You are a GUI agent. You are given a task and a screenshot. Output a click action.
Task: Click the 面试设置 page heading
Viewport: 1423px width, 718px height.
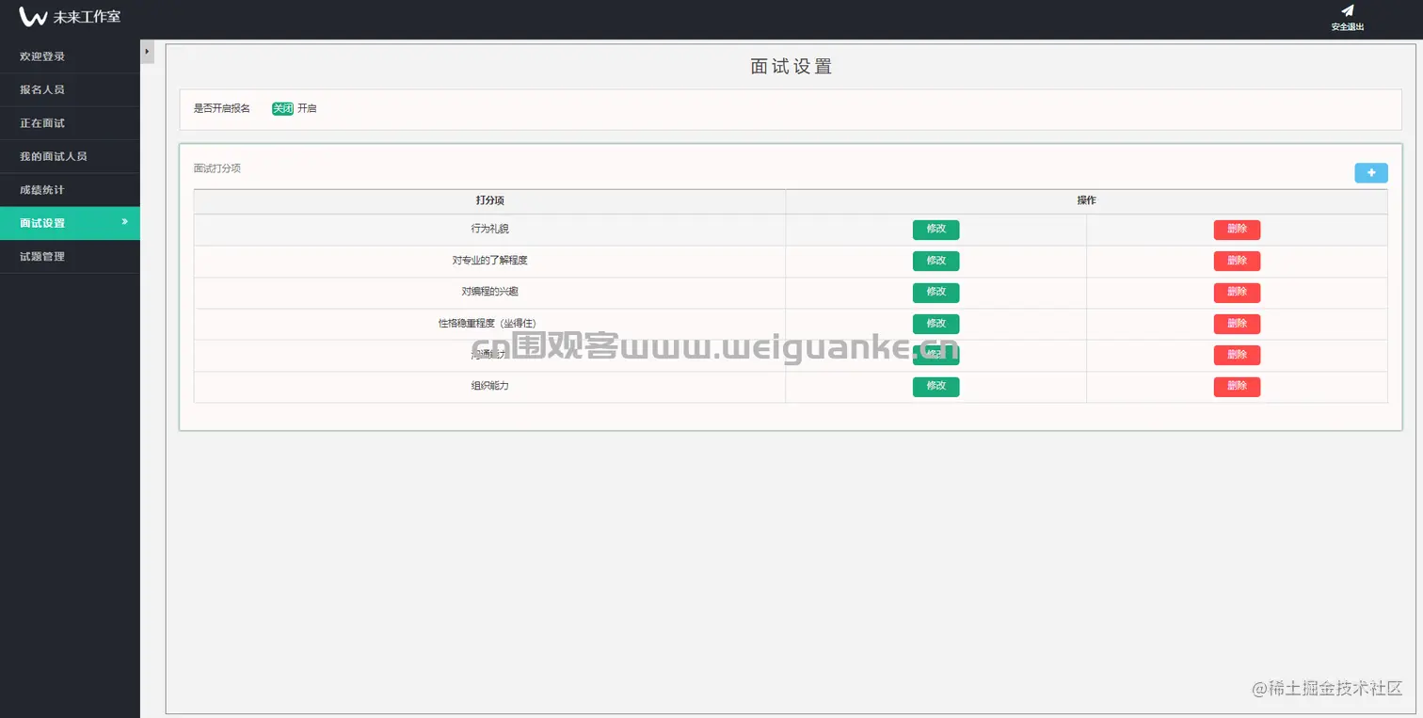(x=791, y=67)
